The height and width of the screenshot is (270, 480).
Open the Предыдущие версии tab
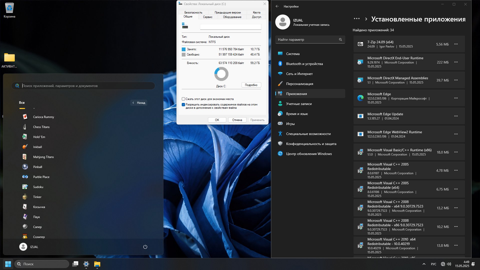click(228, 12)
